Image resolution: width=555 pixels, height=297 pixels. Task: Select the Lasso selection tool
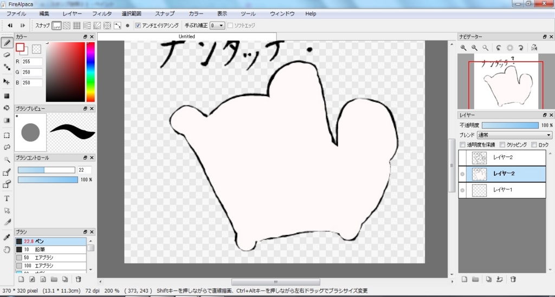click(7, 147)
